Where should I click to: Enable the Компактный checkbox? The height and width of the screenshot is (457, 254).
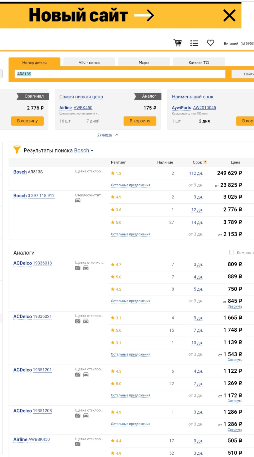tap(232, 252)
